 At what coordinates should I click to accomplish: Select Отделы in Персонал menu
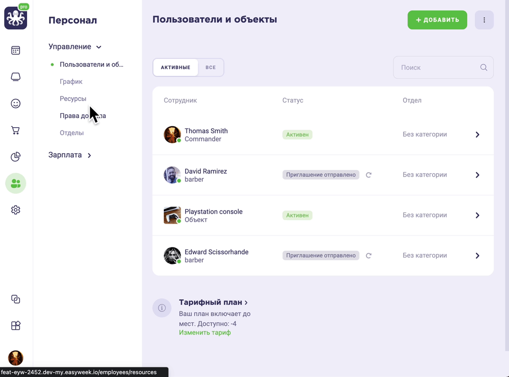coord(72,133)
